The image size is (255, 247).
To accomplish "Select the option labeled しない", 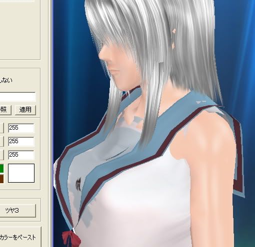I will [x=6, y=80].
